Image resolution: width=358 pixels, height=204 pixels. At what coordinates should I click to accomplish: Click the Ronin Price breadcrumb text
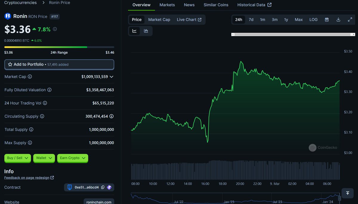[x=60, y=2]
